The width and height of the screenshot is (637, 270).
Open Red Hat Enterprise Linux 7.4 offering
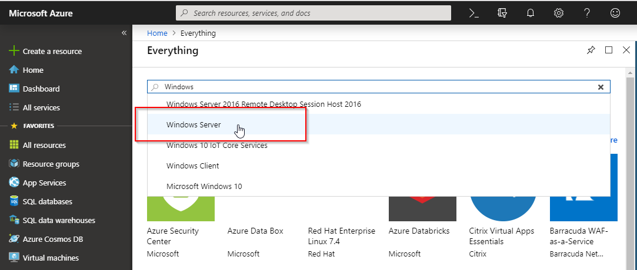point(342,242)
